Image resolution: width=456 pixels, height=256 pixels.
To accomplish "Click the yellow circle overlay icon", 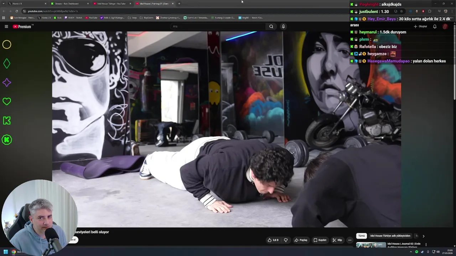I will [x=7, y=44].
